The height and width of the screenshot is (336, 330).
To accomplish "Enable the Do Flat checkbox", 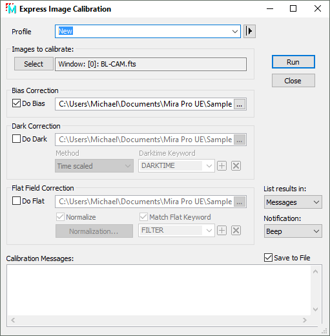I will pos(16,201).
